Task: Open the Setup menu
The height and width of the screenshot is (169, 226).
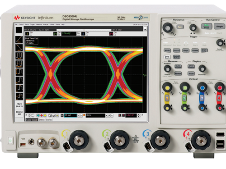Action: click(x=27, y=24)
